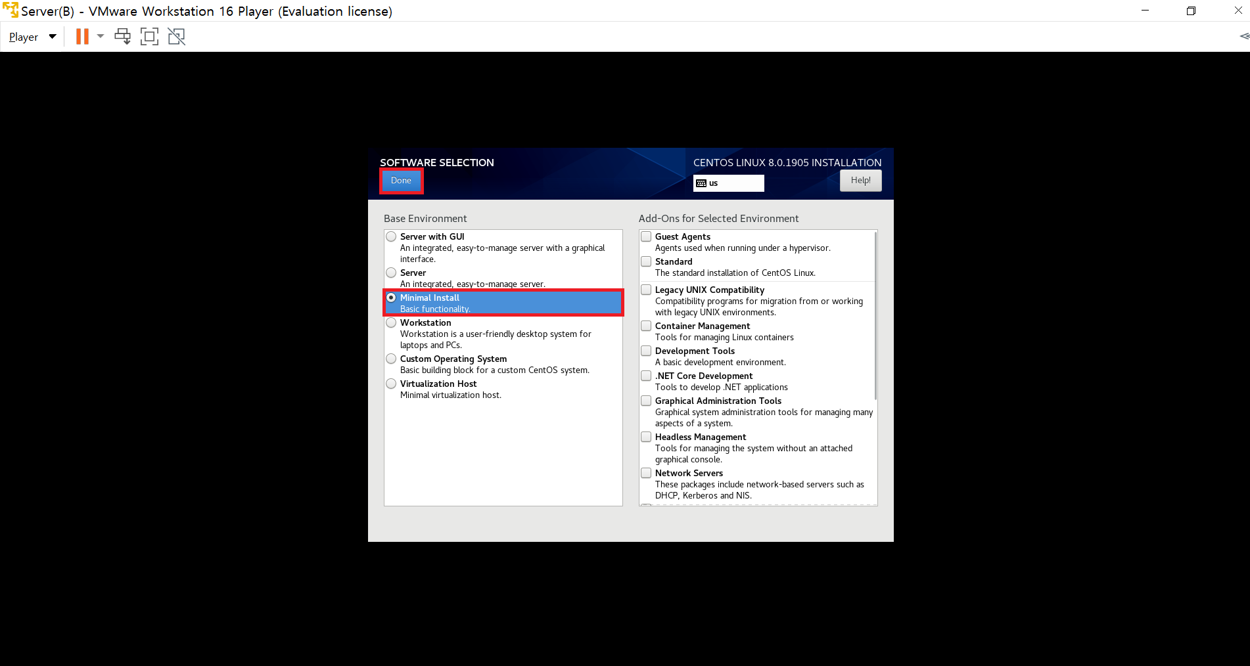Image resolution: width=1250 pixels, height=666 pixels.
Task: Check Container Management add-on
Action: coord(646,326)
